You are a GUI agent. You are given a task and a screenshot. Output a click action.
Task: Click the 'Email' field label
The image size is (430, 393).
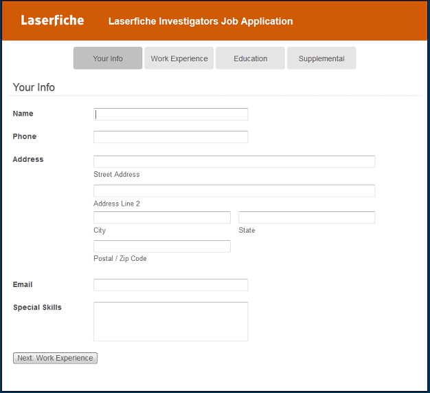pos(23,284)
